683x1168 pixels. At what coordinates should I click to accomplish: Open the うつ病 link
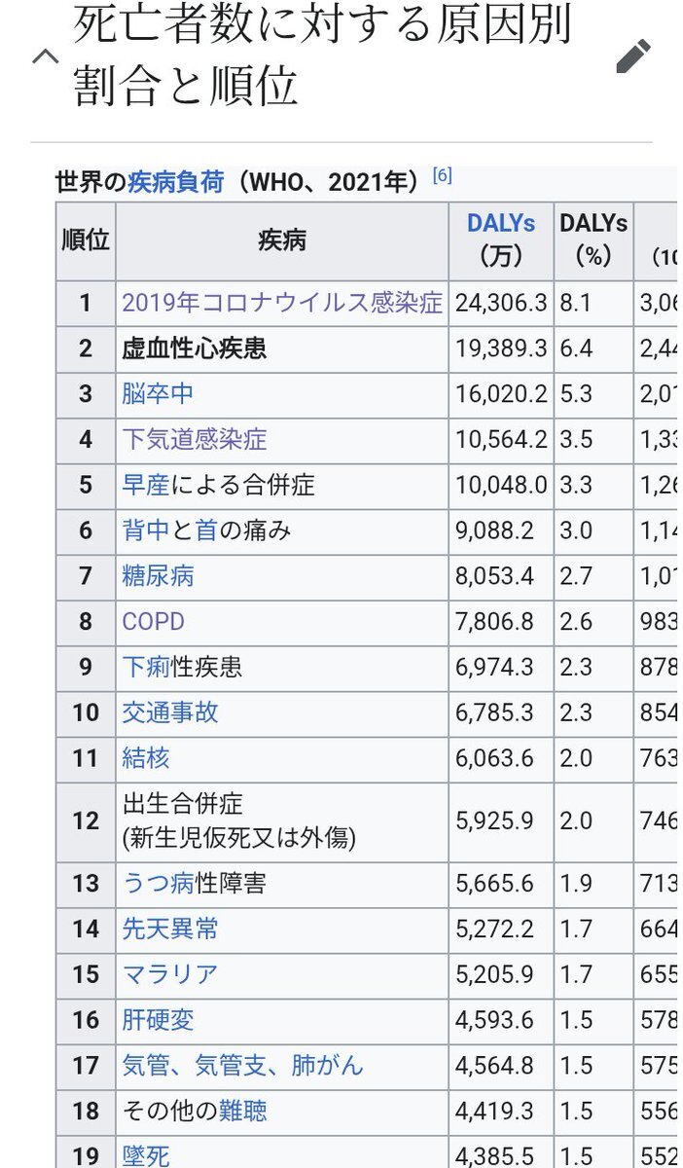(x=158, y=883)
